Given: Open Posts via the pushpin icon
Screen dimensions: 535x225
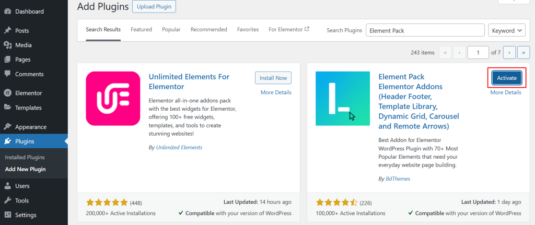Looking at the screenshot, I should 7,31.
